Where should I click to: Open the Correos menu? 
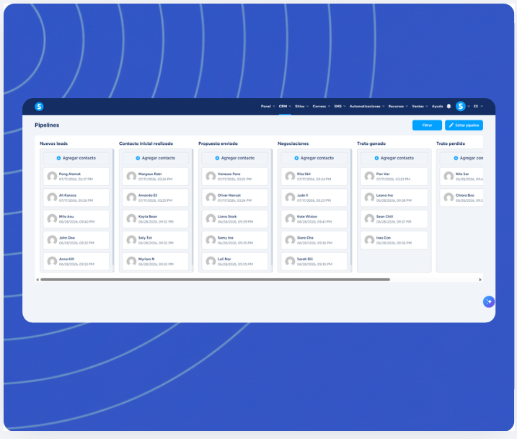[x=321, y=106]
